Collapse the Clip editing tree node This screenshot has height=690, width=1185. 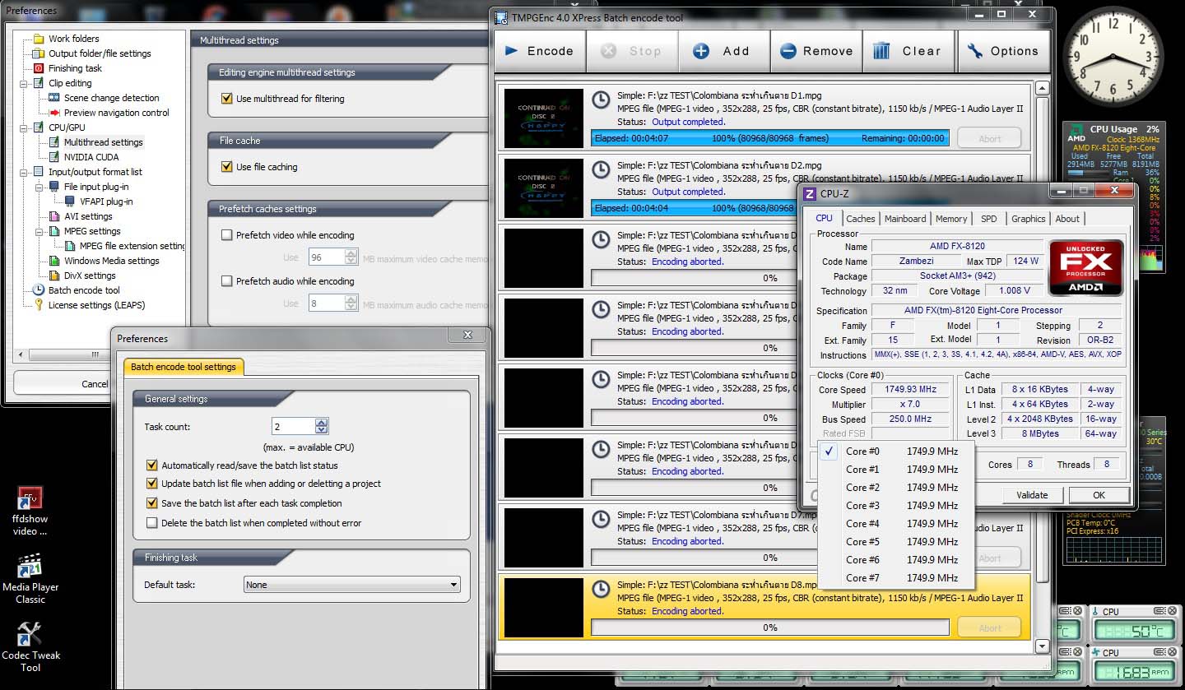coord(25,83)
